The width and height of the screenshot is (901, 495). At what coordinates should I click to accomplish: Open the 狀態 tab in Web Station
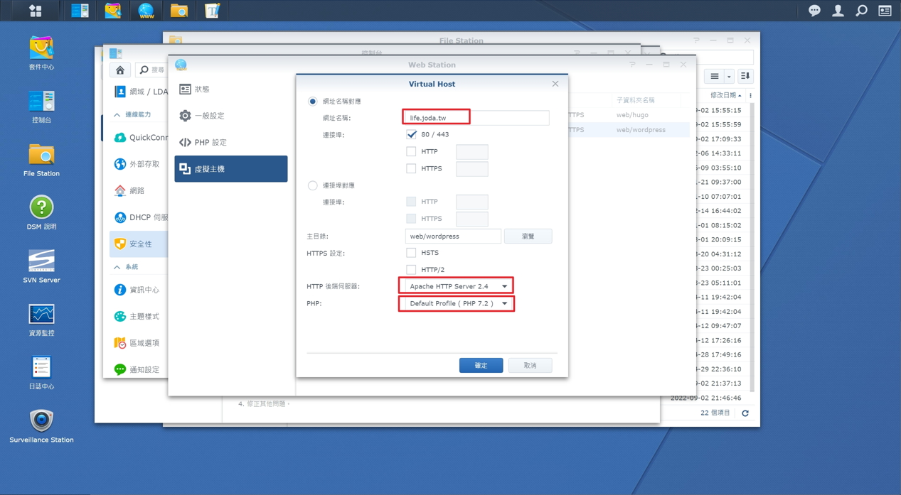pos(231,89)
